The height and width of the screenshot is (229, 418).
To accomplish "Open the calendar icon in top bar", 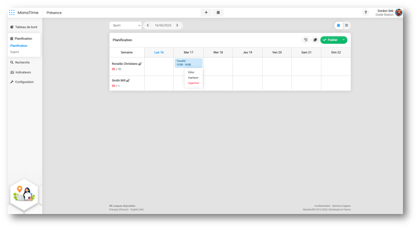I will pos(218,13).
